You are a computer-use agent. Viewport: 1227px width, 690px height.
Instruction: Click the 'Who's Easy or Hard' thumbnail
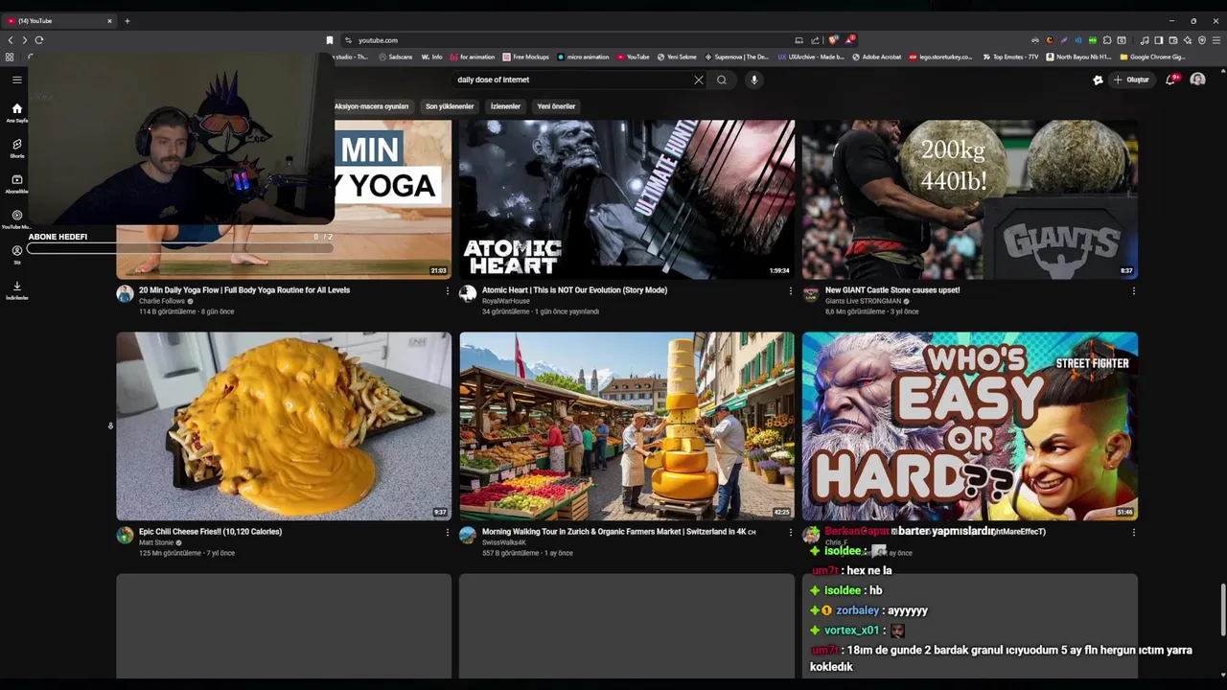(970, 426)
